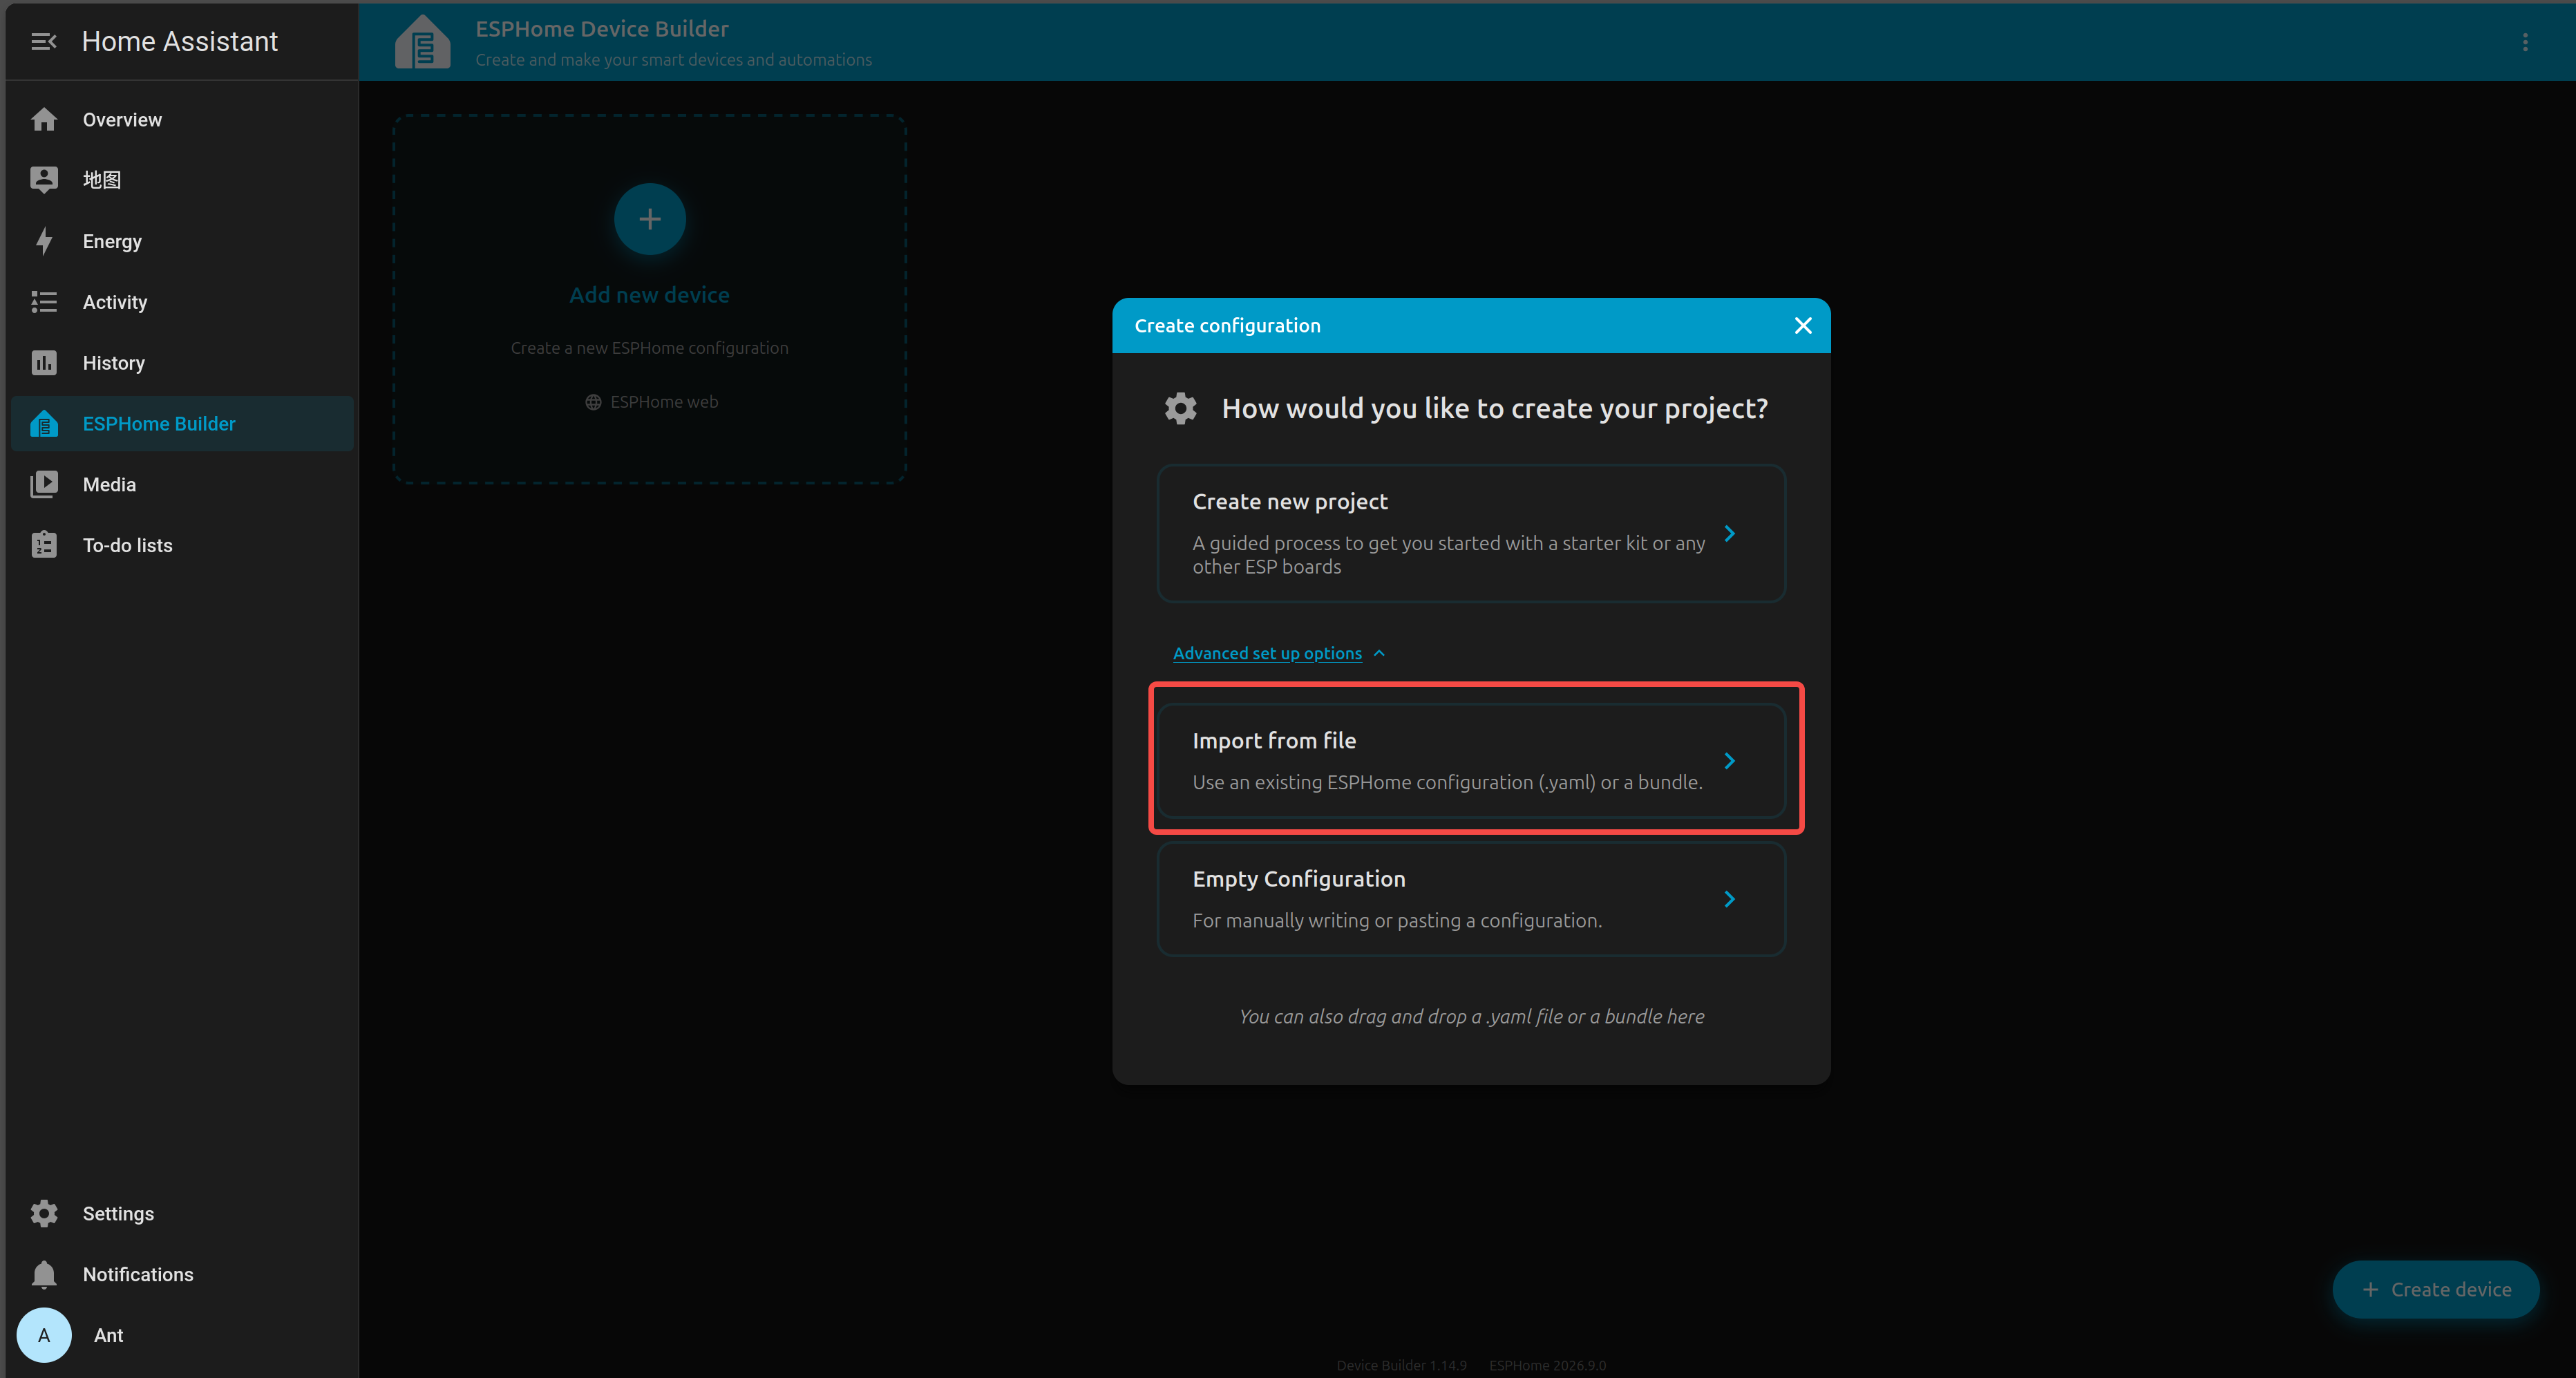The height and width of the screenshot is (1378, 2576).
Task: Open the To-do lists menu item
Action: tap(182, 545)
